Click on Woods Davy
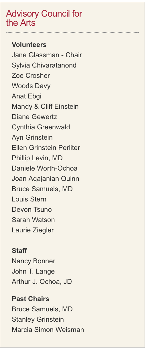Image resolution: width=146 pixels, height=348 pixels. (31, 86)
